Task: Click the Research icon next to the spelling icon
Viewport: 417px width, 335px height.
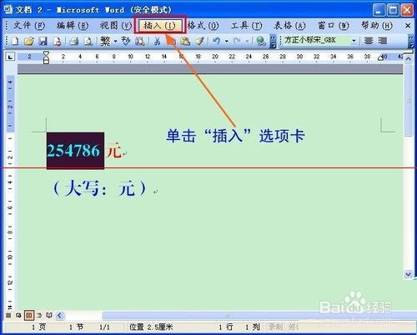Action: pyautogui.click(x=140, y=41)
